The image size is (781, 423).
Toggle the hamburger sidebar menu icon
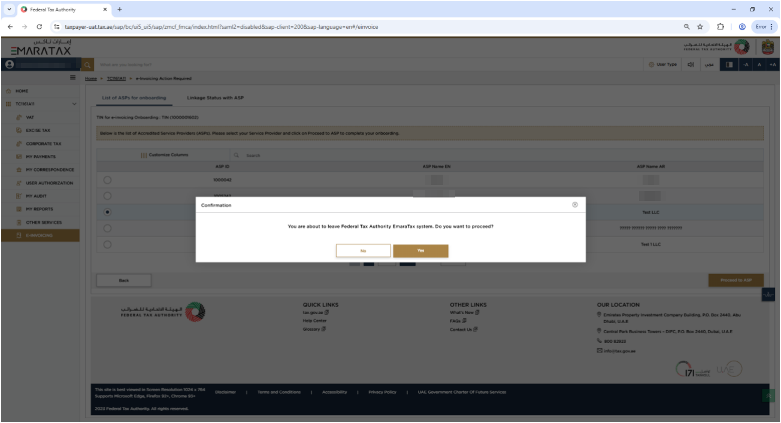click(x=73, y=78)
